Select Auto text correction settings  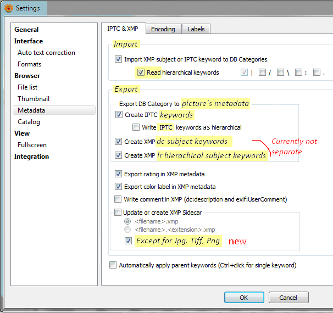click(x=46, y=53)
